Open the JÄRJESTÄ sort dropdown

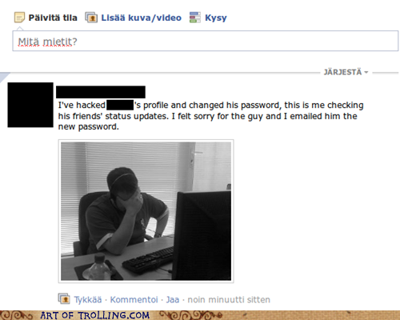tap(346, 72)
